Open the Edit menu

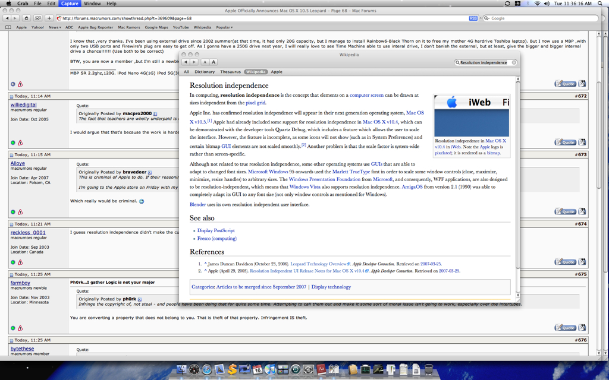(x=51, y=4)
